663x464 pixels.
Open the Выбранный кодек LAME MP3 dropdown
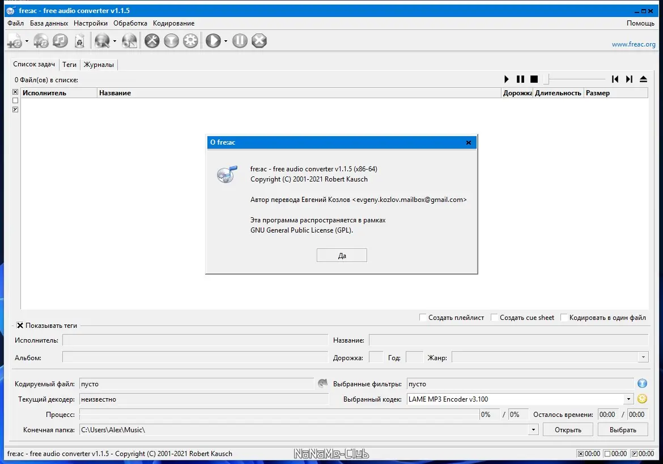[629, 399]
